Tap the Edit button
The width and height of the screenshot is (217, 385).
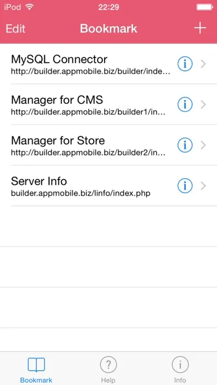pos(15,28)
